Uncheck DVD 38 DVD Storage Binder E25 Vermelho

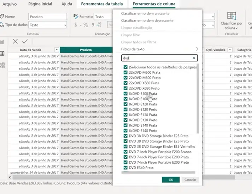point(125,146)
